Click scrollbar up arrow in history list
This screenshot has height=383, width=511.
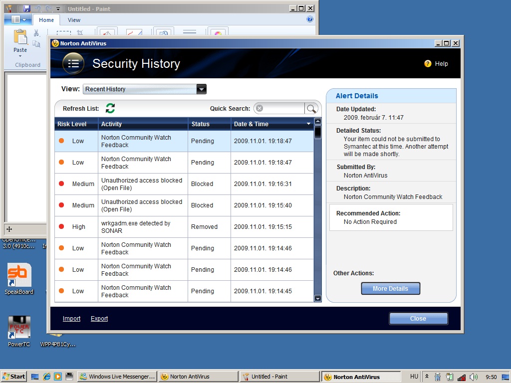click(x=318, y=122)
